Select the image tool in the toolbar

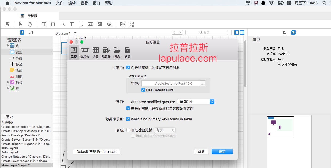click(x=90, y=24)
